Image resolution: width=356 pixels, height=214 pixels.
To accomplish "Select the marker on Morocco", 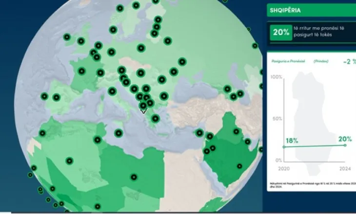I will pyautogui.click(x=42, y=133).
